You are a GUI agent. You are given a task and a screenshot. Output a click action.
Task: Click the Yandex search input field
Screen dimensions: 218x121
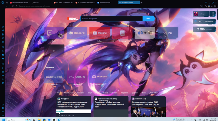111,19
